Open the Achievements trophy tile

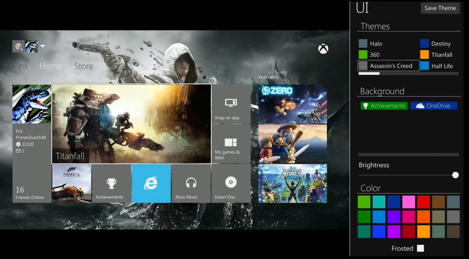coord(112,184)
